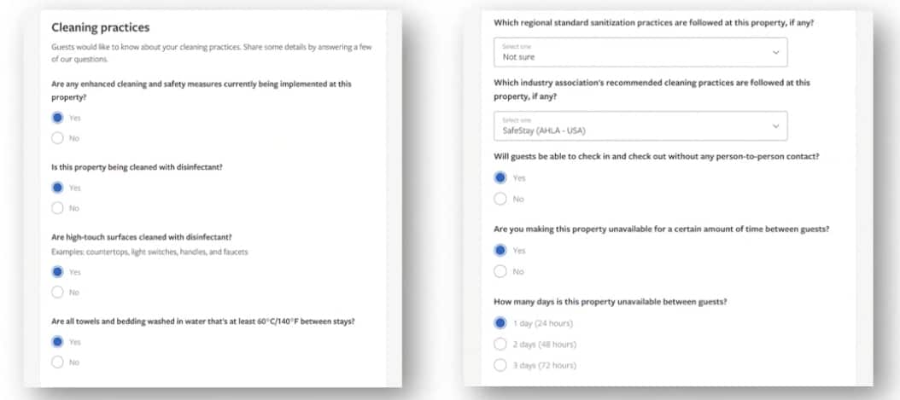The image size is (900, 400).
Task: Select the 2 days (48 hours) option
Action: [x=500, y=345]
